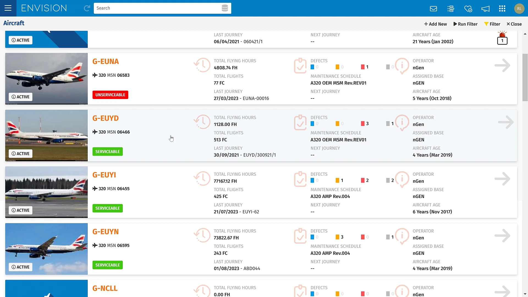Open the mail inbox icon
This screenshot has height=297, width=528.
click(433, 9)
